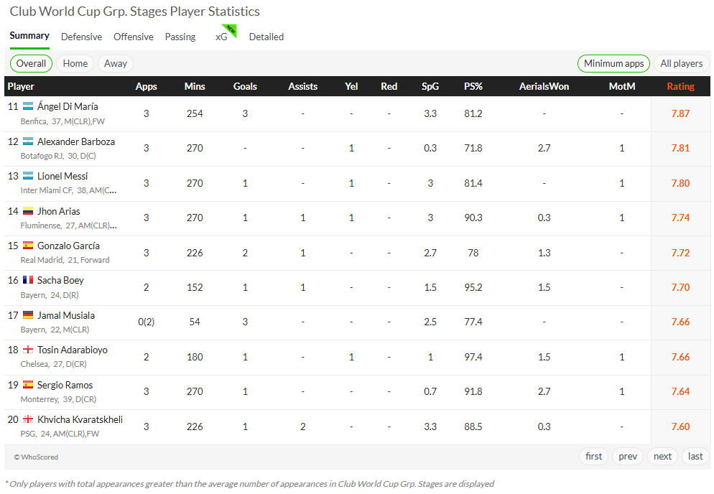714x494 pixels.
Task: Click Spain flag beside Sergio Ramos
Action: [x=28, y=385]
